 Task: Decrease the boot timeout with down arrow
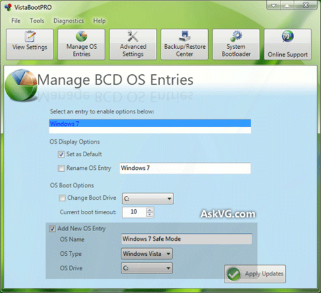click(149, 215)
